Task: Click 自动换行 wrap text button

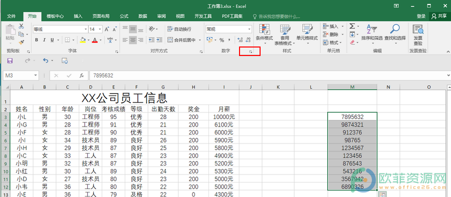Action: [179, 29]
